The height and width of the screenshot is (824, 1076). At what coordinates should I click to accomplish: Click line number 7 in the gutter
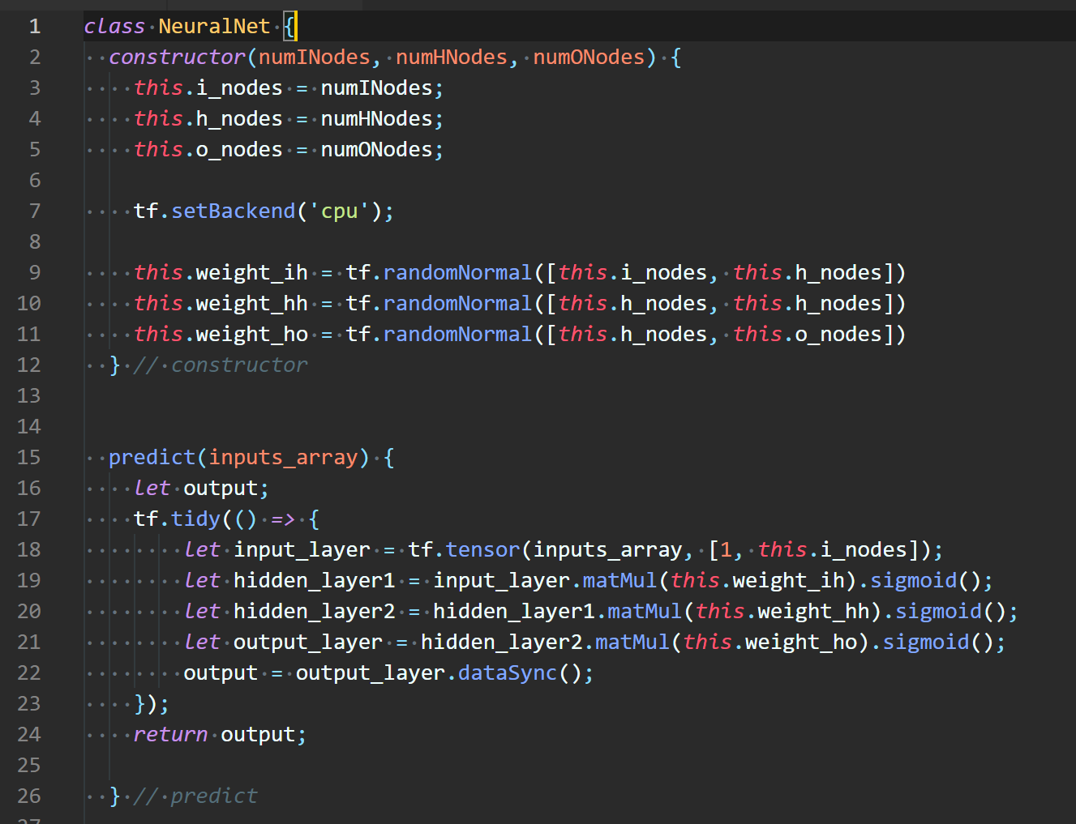tap(35, 211)
